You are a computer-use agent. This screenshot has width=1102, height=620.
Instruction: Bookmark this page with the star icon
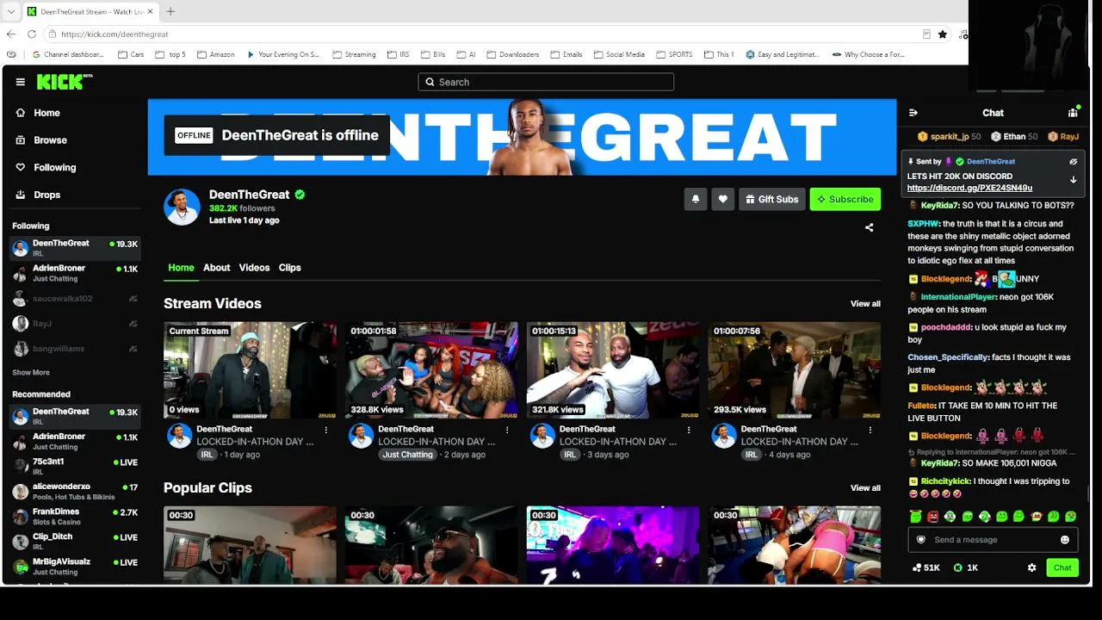pyautogui.click(x=943, y=34)
